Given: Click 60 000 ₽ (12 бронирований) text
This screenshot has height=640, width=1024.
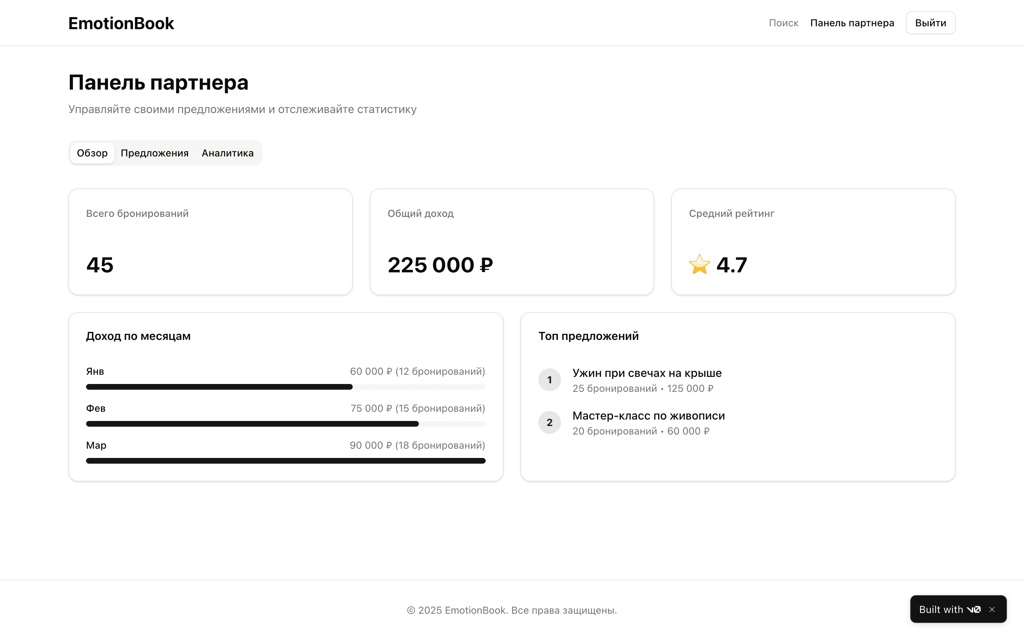Looking at the screenshot, I should 417,371.
